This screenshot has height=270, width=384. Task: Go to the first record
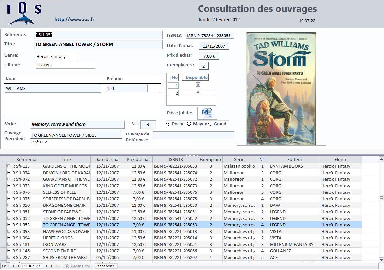13,266
